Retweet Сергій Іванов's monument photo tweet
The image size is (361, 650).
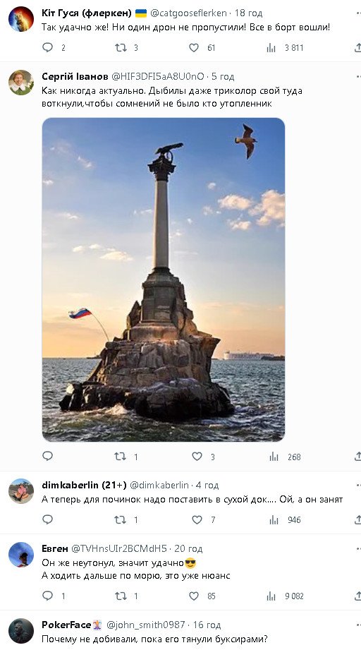click(121, 457)
